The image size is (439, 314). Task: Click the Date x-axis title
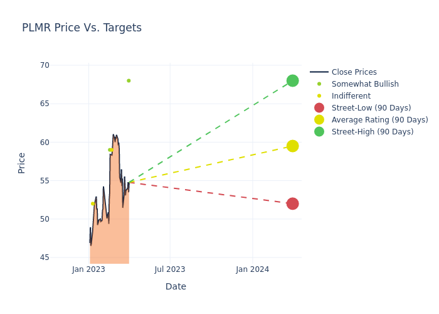(176, 286)
